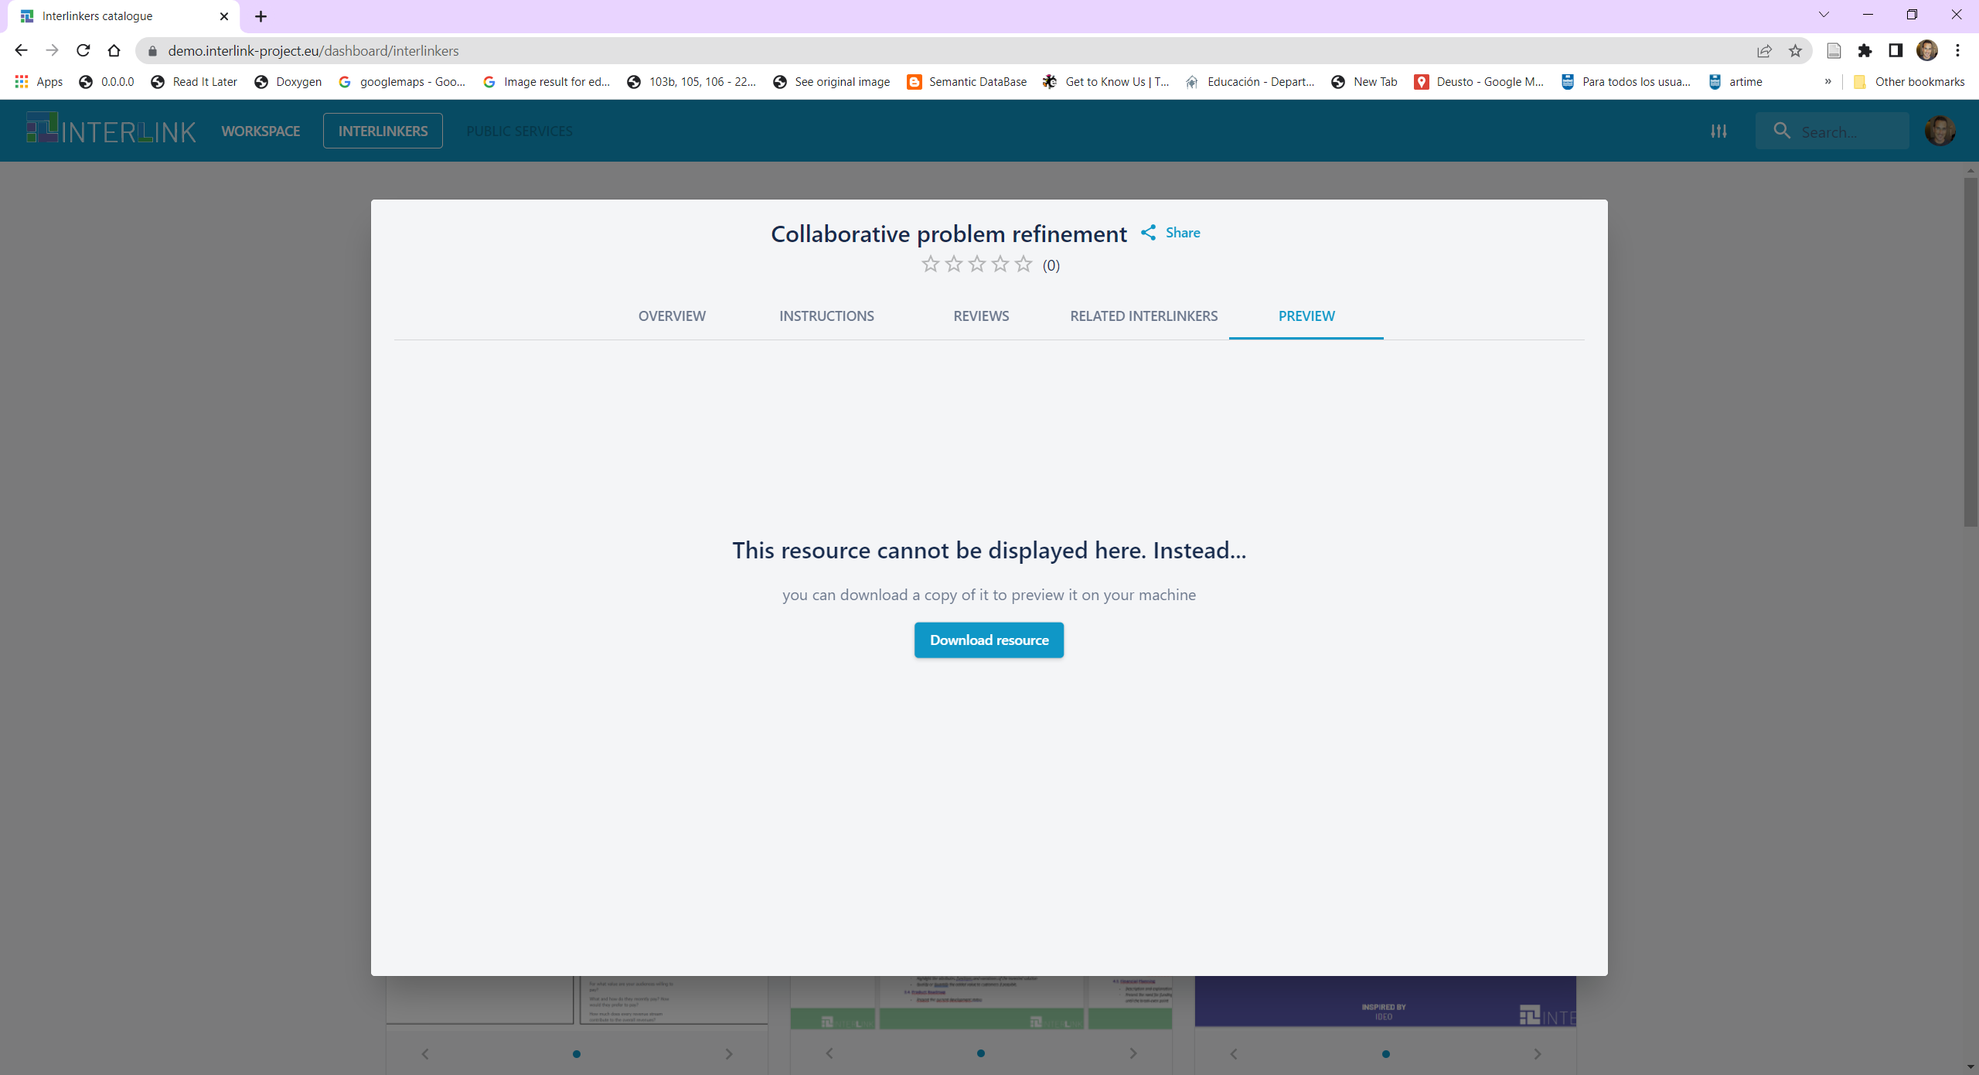This screenshot has height=1075, width=1979.
Task: Click the INTERLINK logo icon
Action: click(41, 131)
